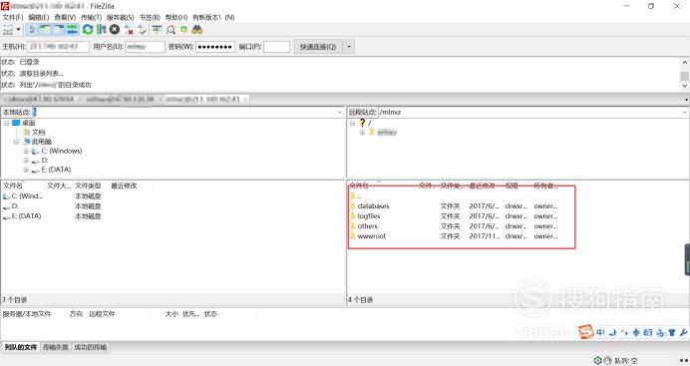This screenshot has height=366, width=690.
Task: Collapse the remote root / tree node
Action: tap(353, 124)
